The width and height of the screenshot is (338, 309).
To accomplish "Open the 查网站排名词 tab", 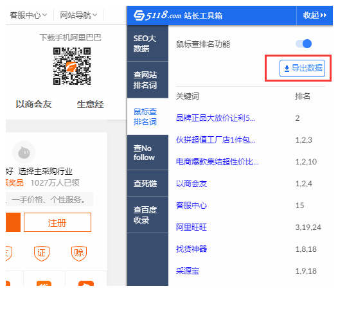I will coord(148,80).
